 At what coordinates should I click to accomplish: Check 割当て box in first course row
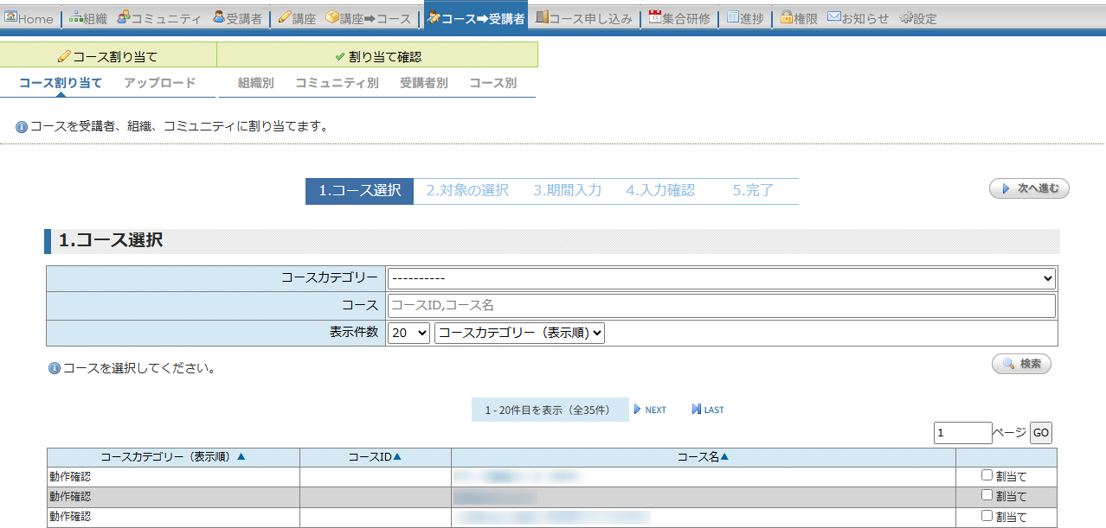(x=987, y=475)
